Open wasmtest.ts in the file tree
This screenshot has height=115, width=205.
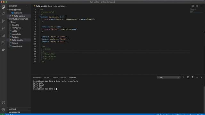pyautogui.click(x=17, y=46)
